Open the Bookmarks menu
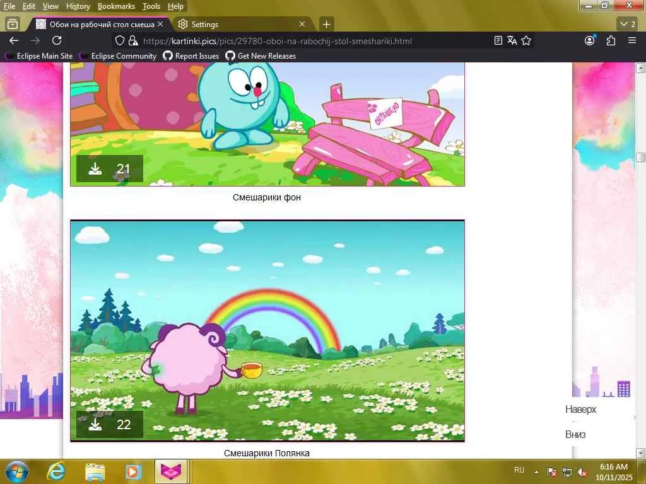Viewport: 646px width, 484px height. [116, 6]
